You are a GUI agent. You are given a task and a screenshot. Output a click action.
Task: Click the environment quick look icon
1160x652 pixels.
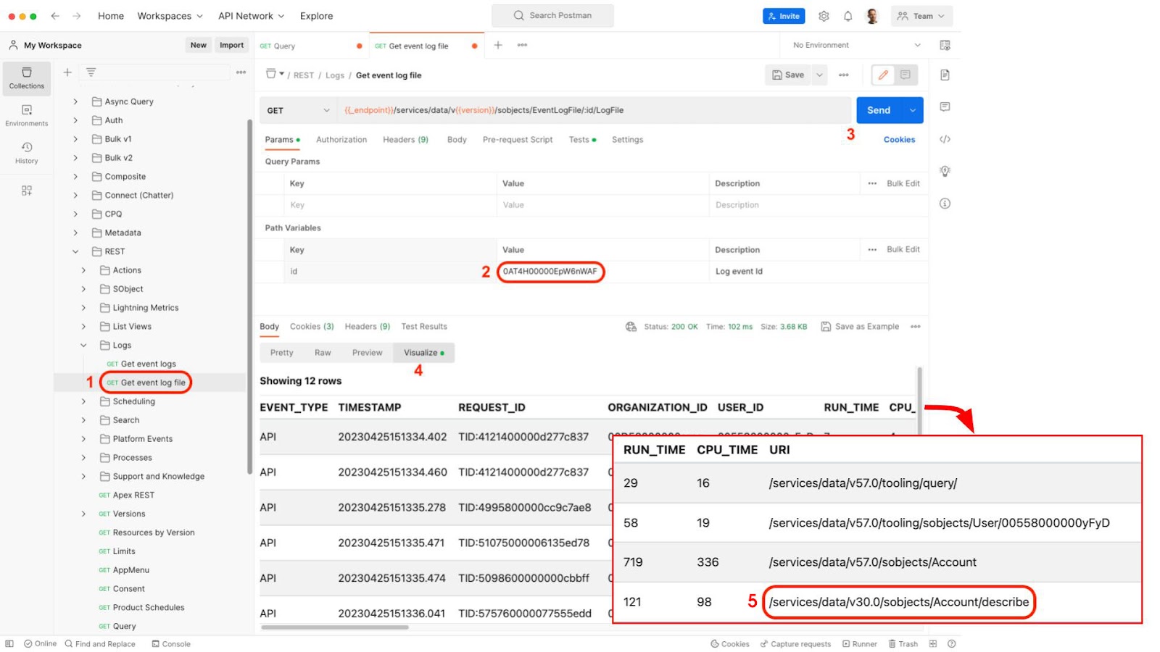[x=945, y=45]
